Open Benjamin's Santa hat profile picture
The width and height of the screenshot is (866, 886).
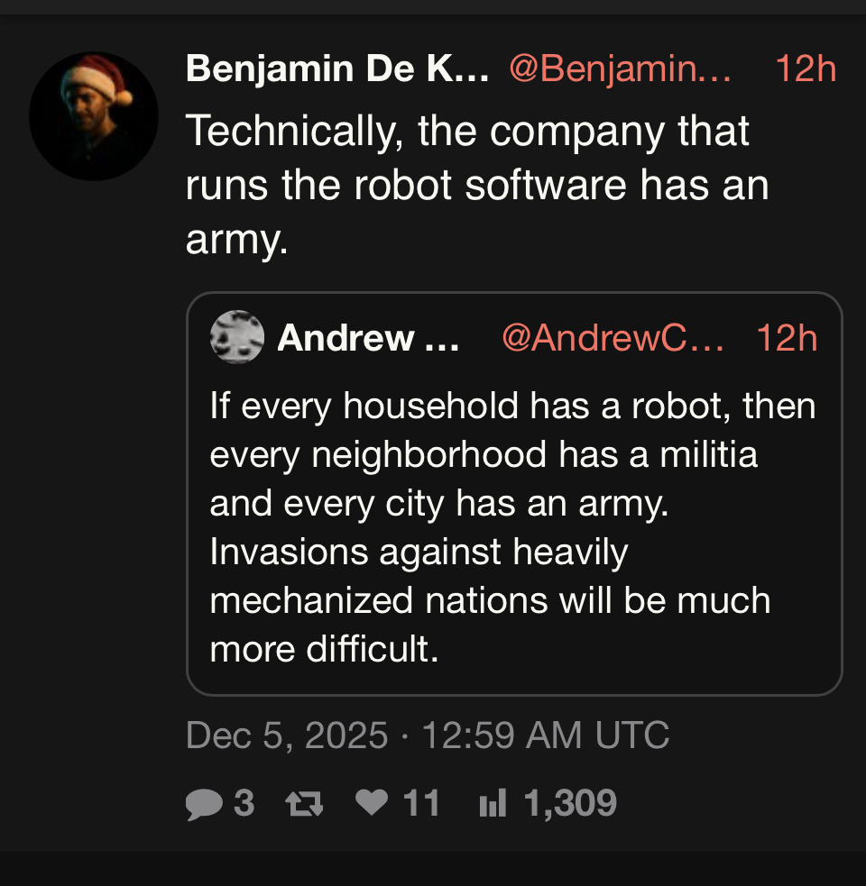point(94,115)
